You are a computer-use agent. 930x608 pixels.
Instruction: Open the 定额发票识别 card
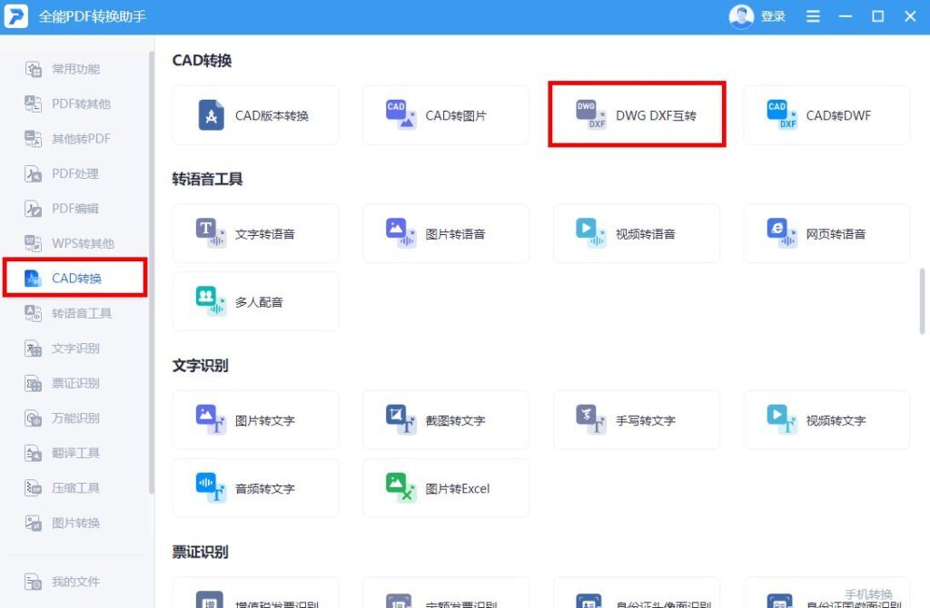(x=445, y=593)
